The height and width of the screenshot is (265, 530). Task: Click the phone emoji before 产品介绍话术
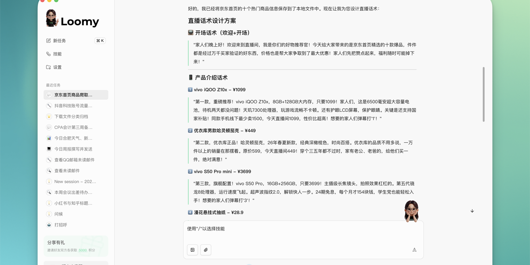click(x=191, y=77)
